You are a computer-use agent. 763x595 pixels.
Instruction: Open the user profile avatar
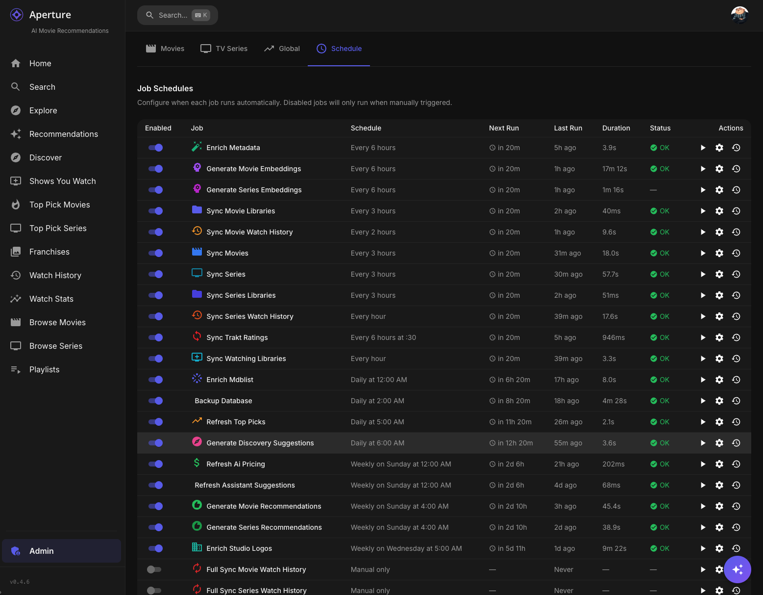[x=739, y=15]
